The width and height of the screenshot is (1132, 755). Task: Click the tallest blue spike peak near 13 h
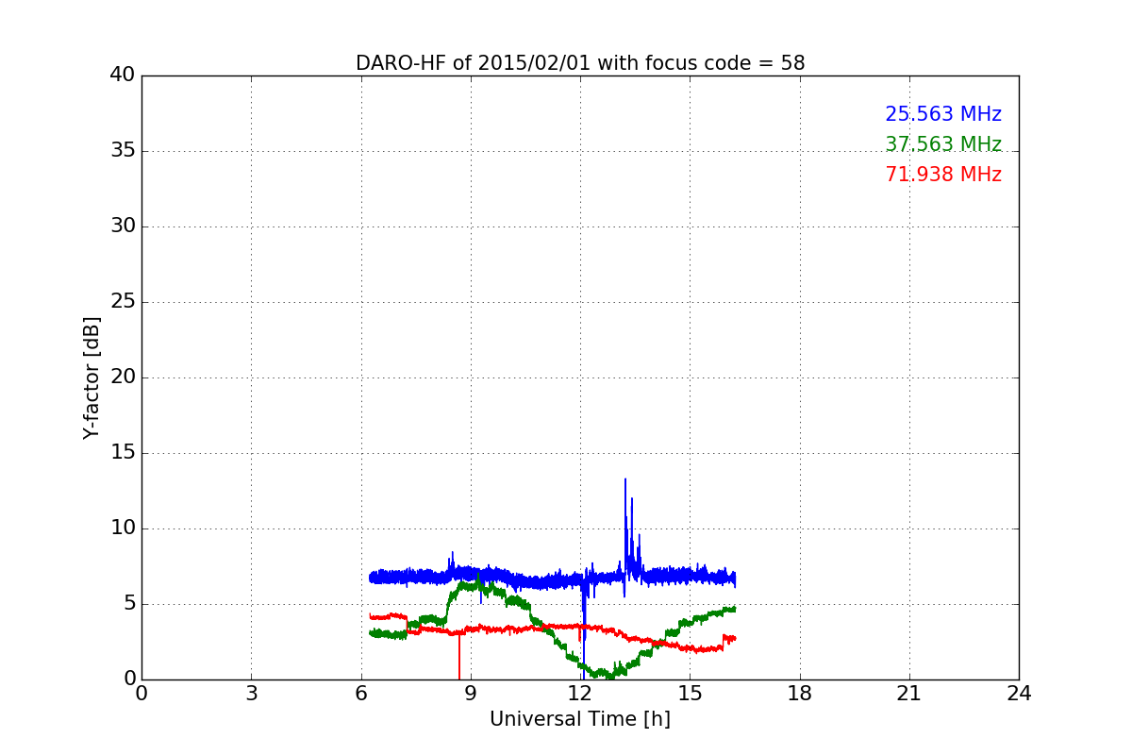point(624,479)
